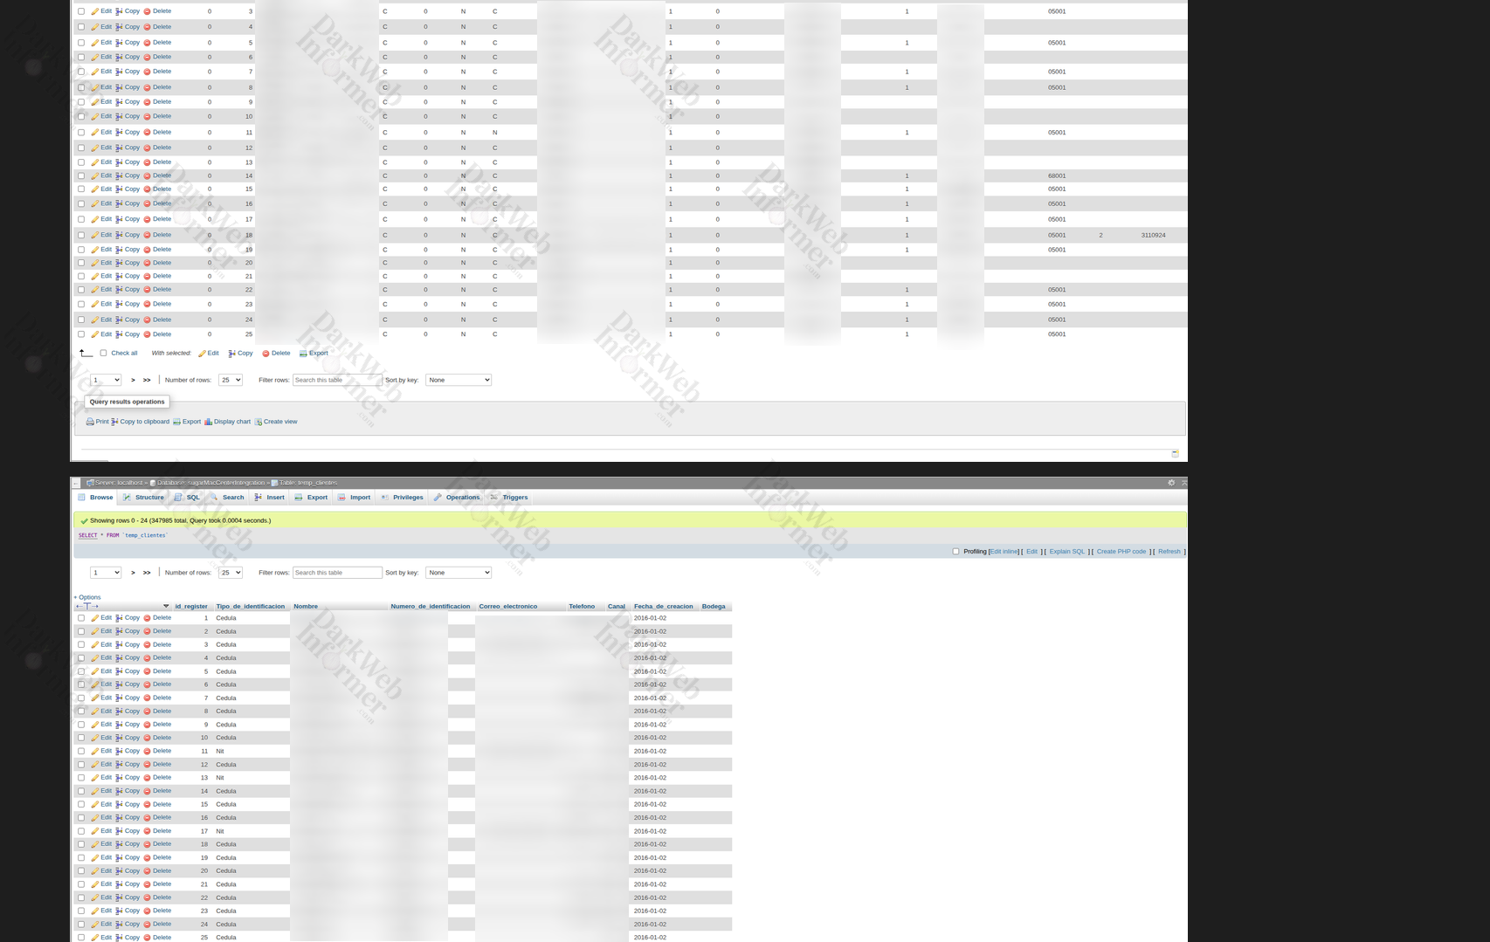Select checkbox for id_register row 13
The image size is (1490, 942).
tap(81, 778)
